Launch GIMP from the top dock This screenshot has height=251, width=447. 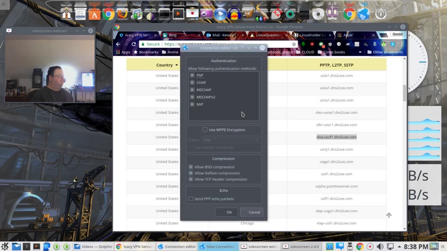[x=248, y=14]
